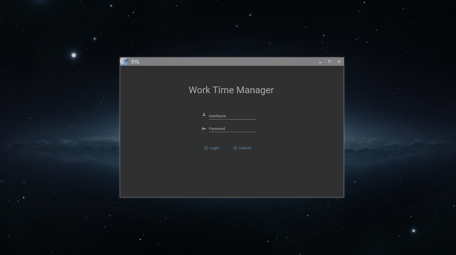Click the Work Time Manager heading

pyautogui.click(x=231, y=90)
